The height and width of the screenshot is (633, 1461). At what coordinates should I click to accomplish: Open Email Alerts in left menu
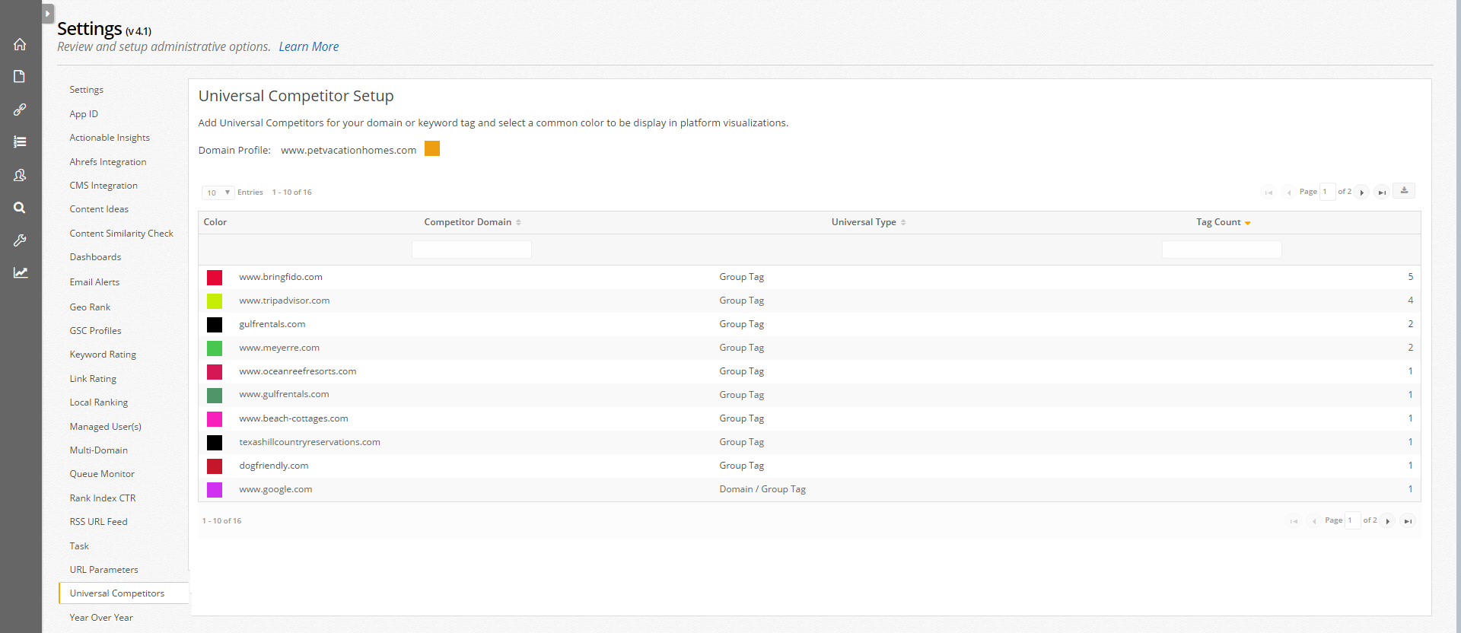(x=94, y=282)
